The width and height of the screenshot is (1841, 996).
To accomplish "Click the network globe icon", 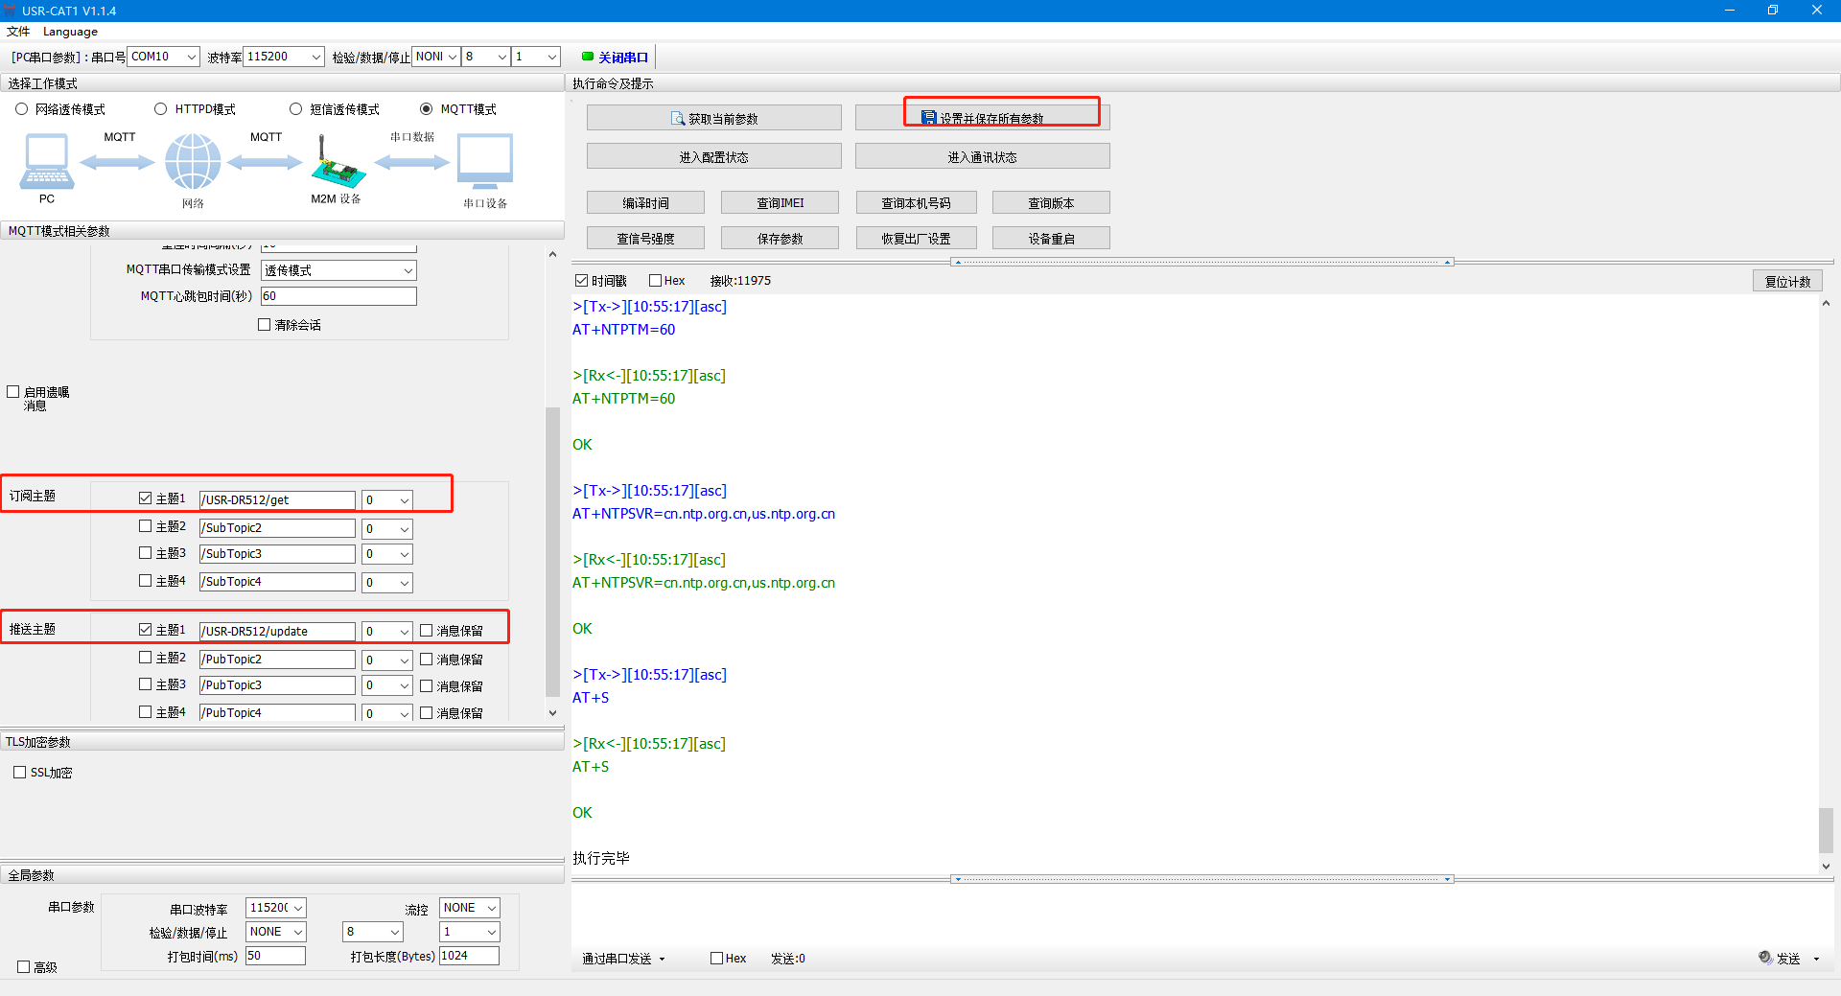I will pyautogui.click(x=193, y=161).
